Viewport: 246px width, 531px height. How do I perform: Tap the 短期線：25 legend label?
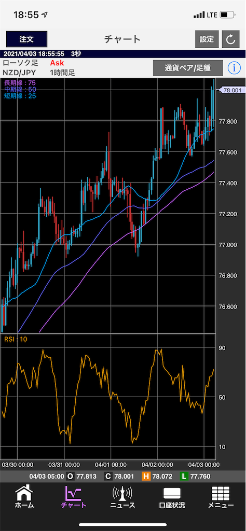coord(20,95)
